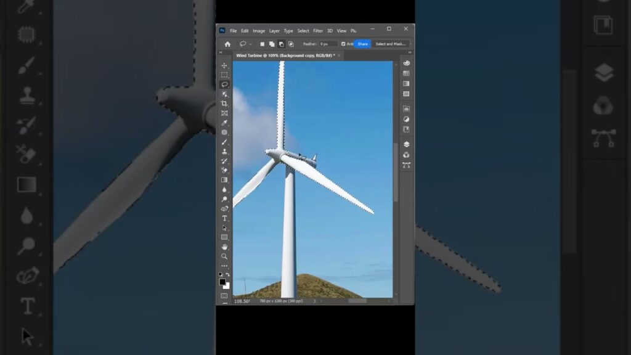Image resolution: width=631 pixels, height=355 pixels.
Task: Open the Filter menu
Action: pos(318,31)
